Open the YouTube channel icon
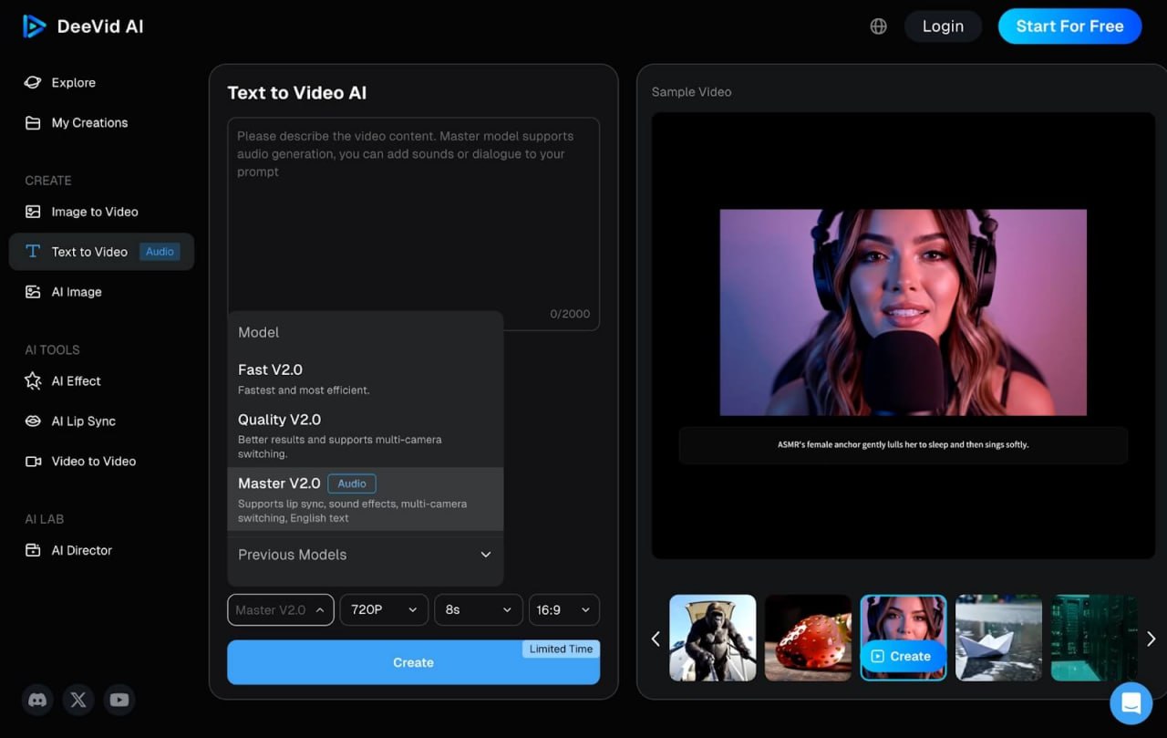 pyautogui.click(x=119, y=700)
